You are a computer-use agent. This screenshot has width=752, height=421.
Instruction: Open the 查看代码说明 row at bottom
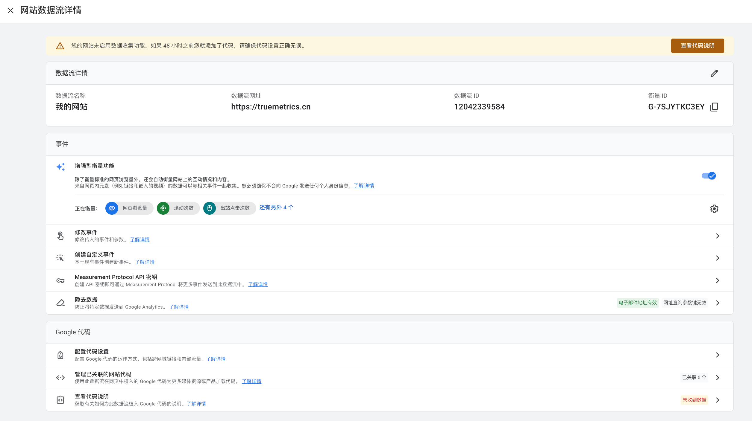coord(717,400)
